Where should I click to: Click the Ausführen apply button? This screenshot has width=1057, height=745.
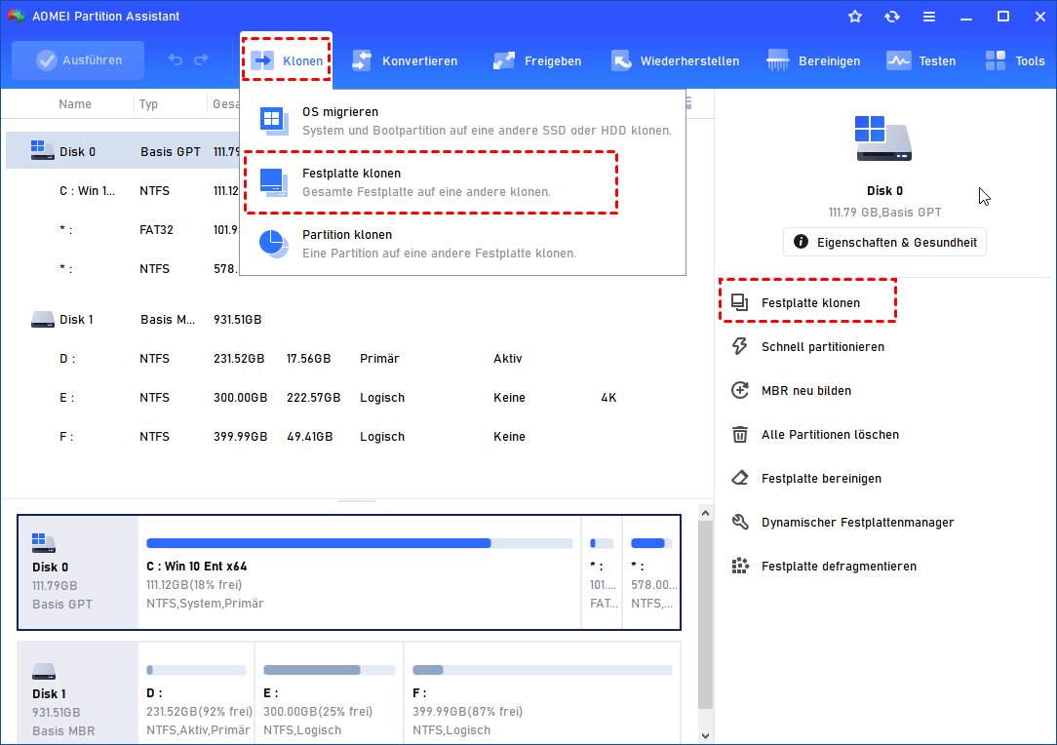tap(78, 60)
